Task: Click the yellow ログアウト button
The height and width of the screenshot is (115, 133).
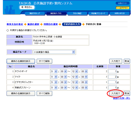Action: pyautogui.click(x=122, y=8)
